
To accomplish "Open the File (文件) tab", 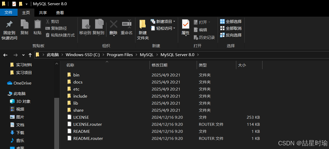I will (9, 13).
